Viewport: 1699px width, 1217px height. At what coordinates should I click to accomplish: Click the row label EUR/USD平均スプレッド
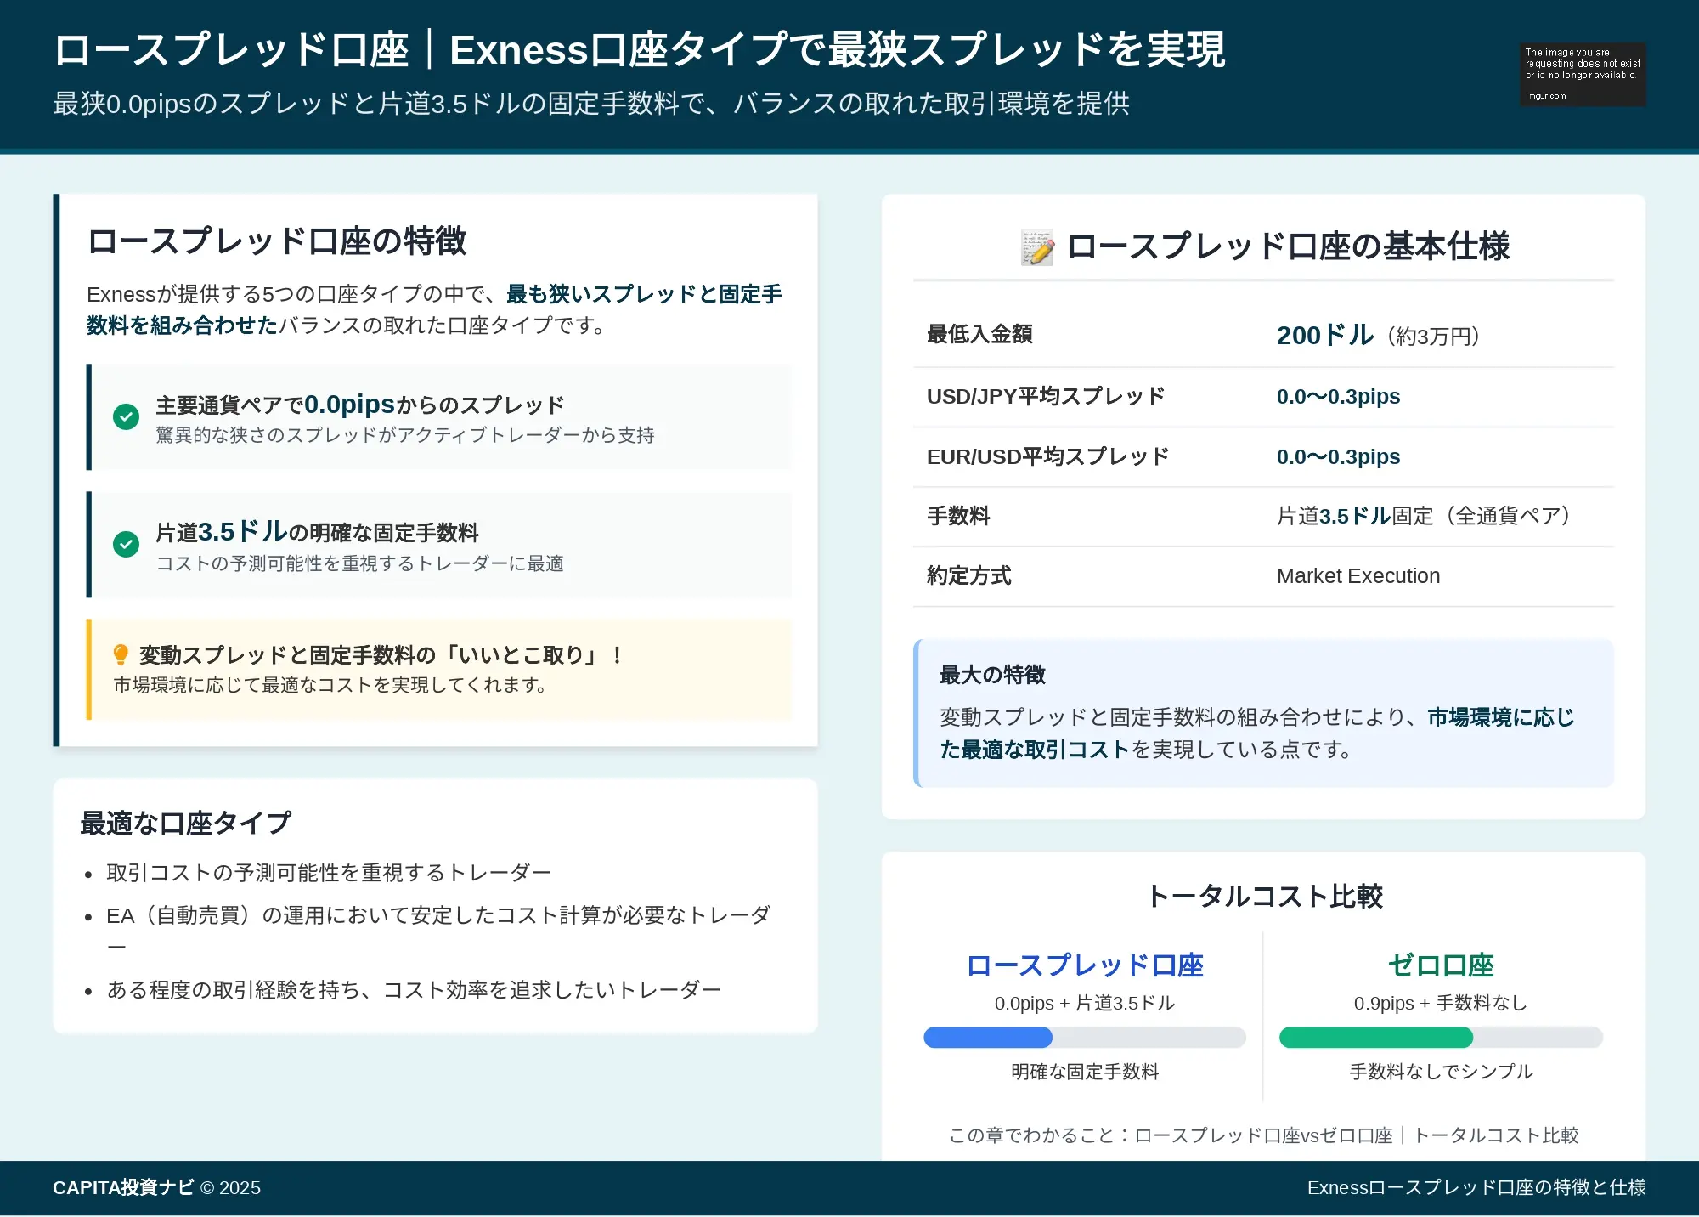point(1048,456)
